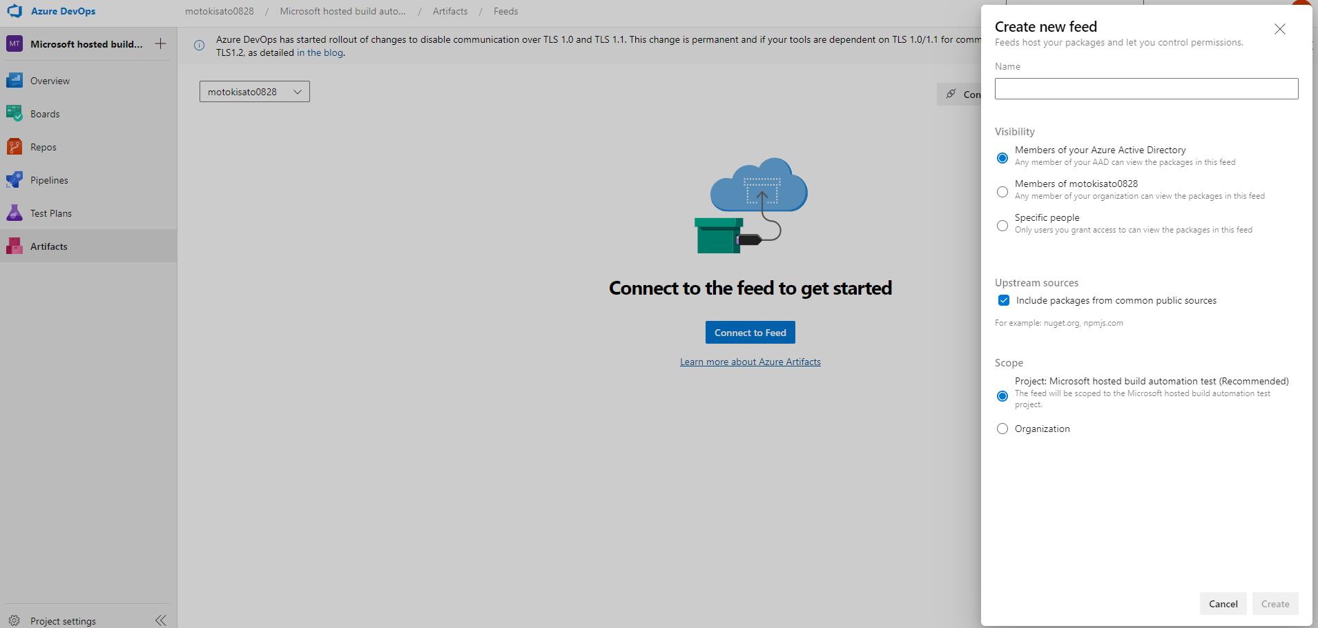Viewport: 1318px width, 628px height.
Task: Click the Artifacts breadcrumb
Action: coord(450,11)
